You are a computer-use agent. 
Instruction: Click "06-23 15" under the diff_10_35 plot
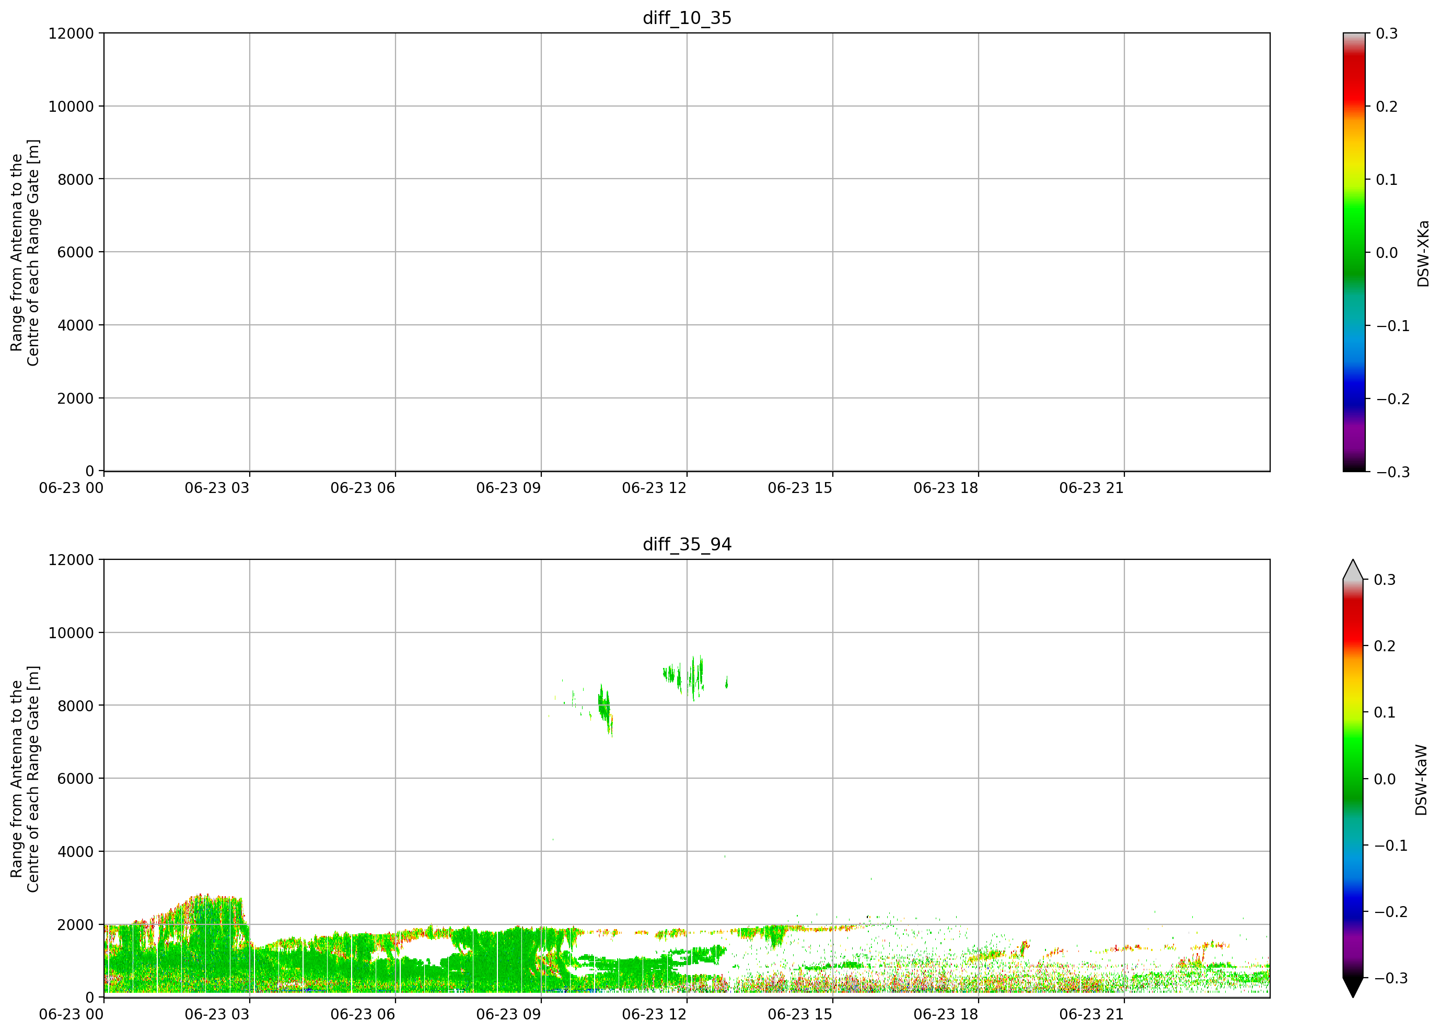pos(800,488)
